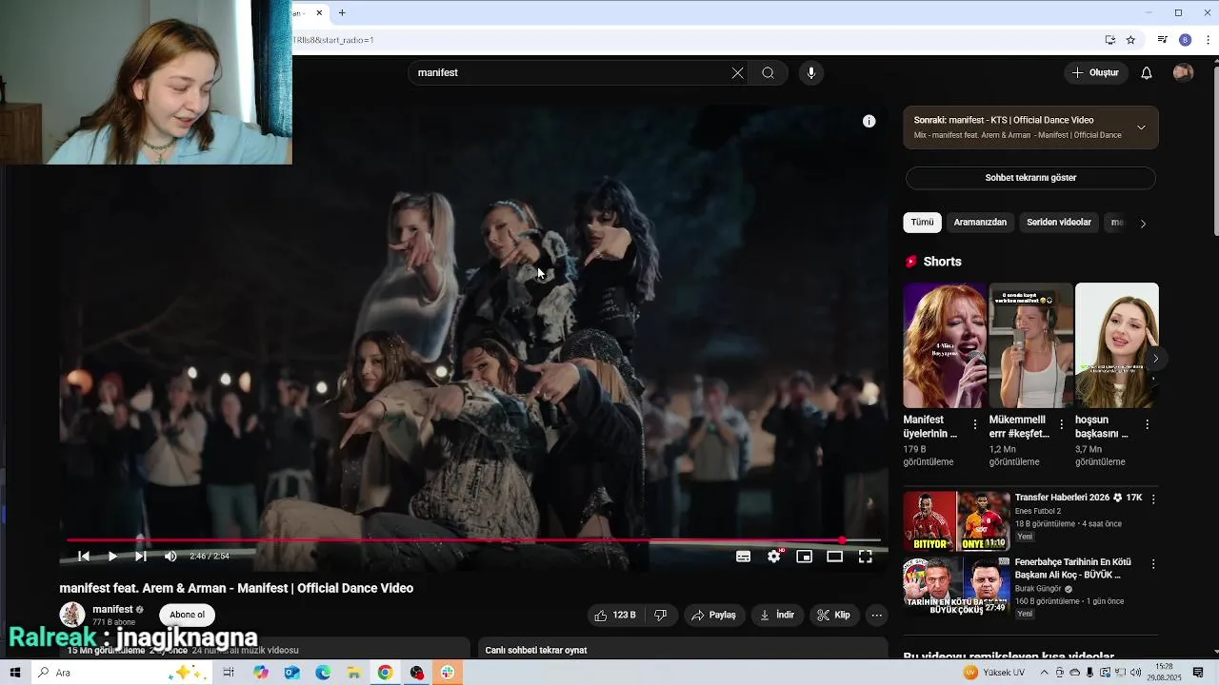The image size is (1219, 685).
Task: Share the video via Paylaş
Action: tap(713, 616)
